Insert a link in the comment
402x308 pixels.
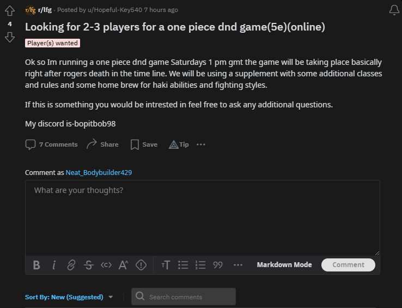71,265
